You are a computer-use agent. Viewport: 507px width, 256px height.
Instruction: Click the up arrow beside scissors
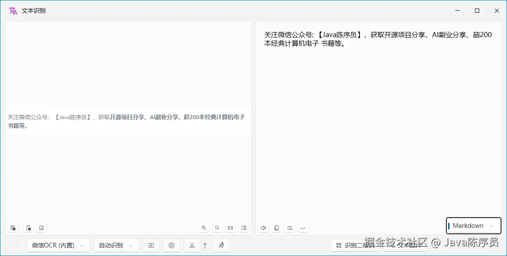pyautogui.click(x=205, y=245)
